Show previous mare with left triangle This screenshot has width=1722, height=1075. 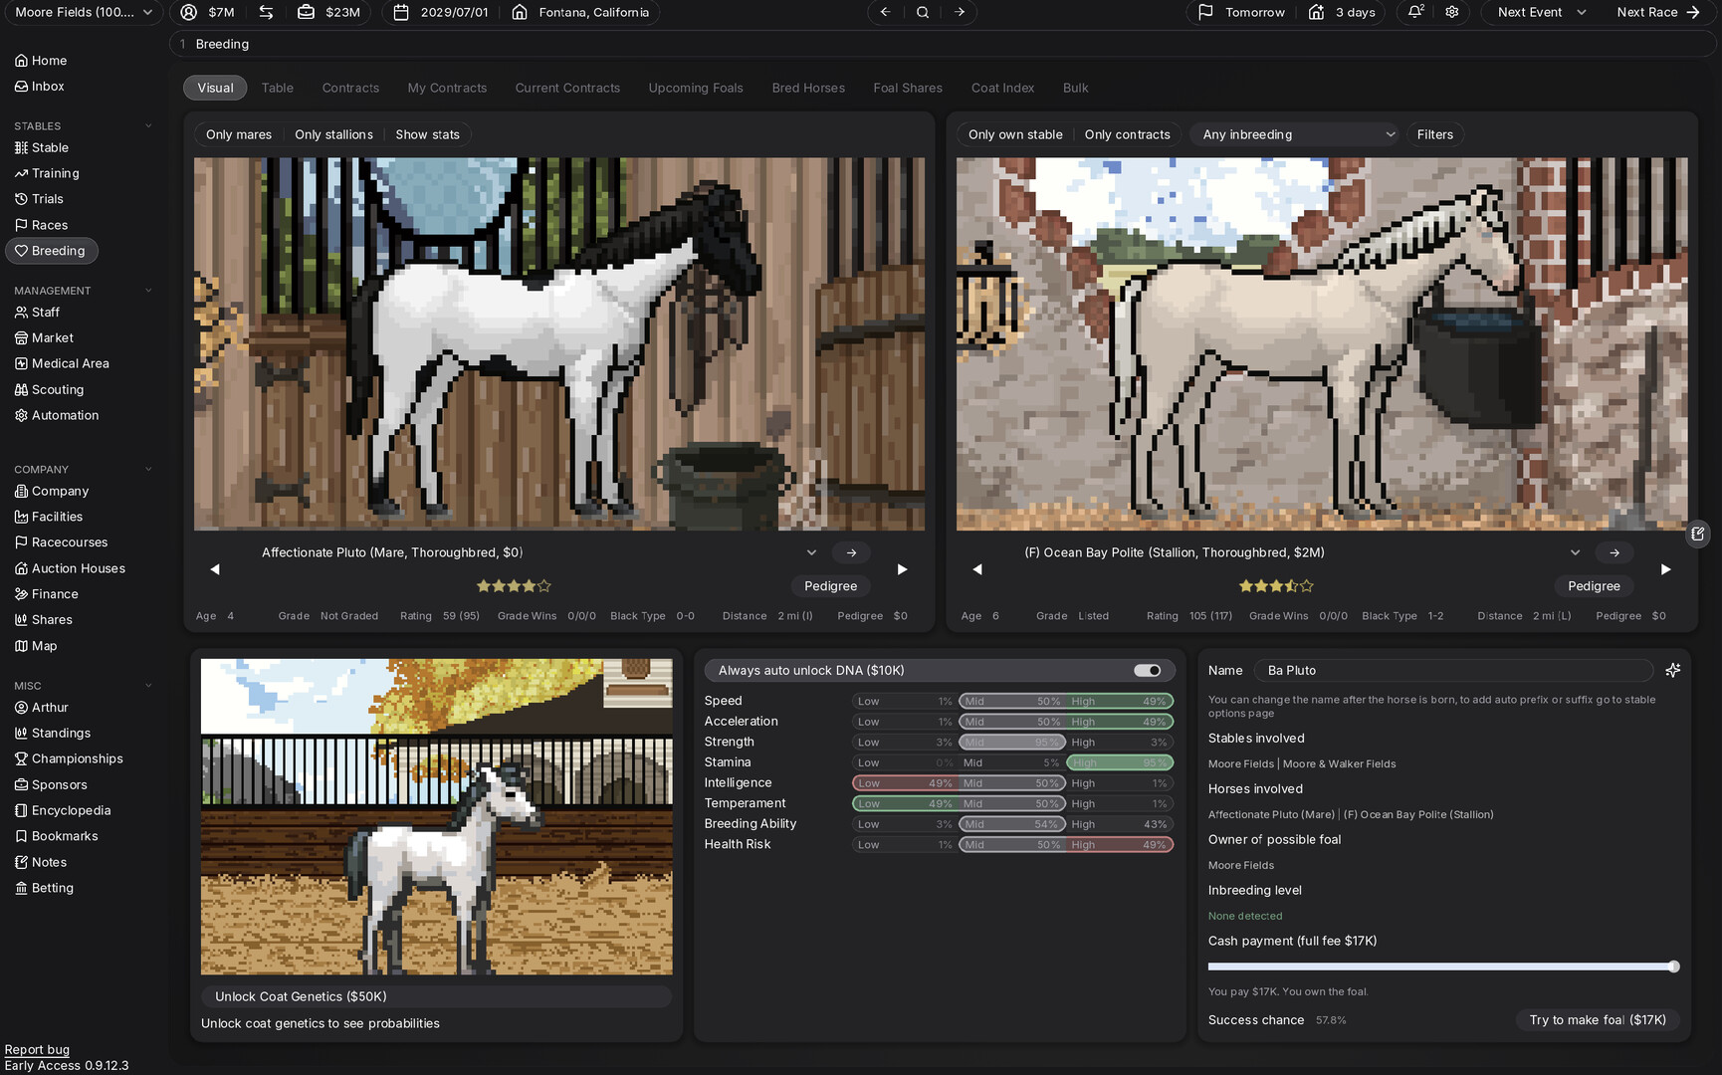point(215,569)
